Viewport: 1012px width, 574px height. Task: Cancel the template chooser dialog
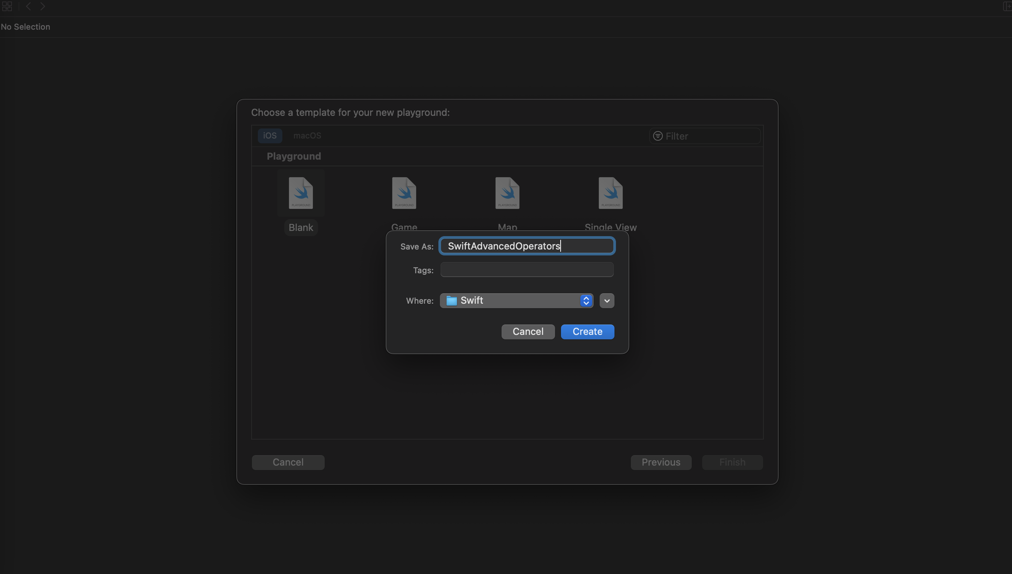click(x=288, y=462)
